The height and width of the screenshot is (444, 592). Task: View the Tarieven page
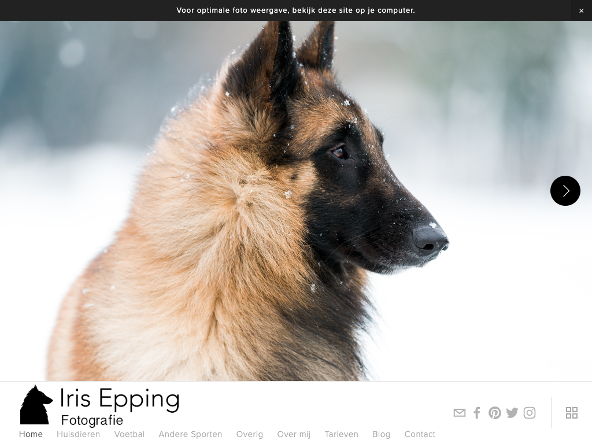click(341, 434)
